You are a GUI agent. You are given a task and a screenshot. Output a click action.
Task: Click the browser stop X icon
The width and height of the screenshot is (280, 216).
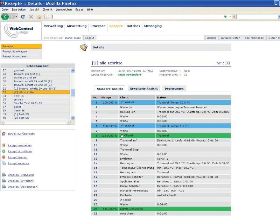(x=31, y=17)
